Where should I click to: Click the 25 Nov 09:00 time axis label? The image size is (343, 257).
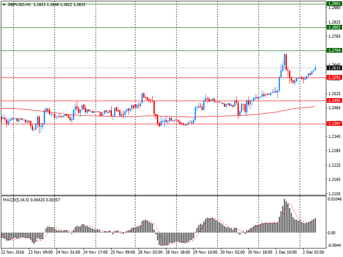tap(123, 252)
